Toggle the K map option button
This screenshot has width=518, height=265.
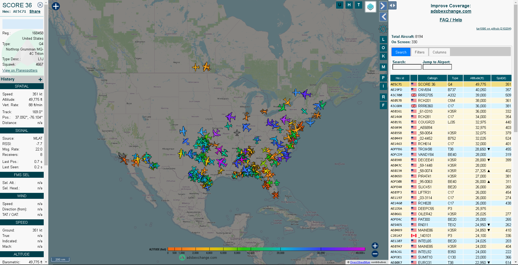[x=383, y=56]
